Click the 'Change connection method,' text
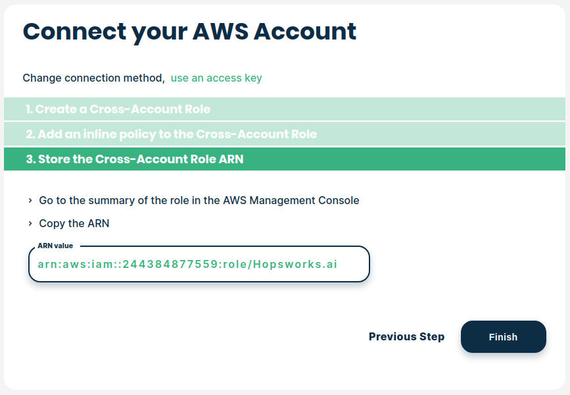The width and height of the screenshot is (570, 395). 93,78
